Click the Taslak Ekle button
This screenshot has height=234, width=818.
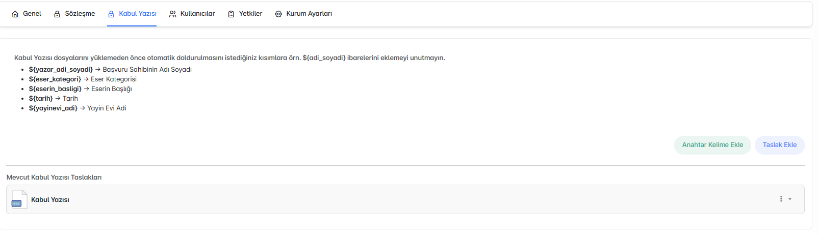[x=779, y=145]
